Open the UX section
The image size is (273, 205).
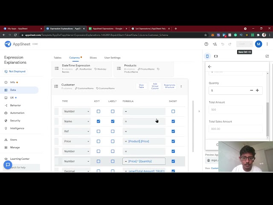point(12,98)
